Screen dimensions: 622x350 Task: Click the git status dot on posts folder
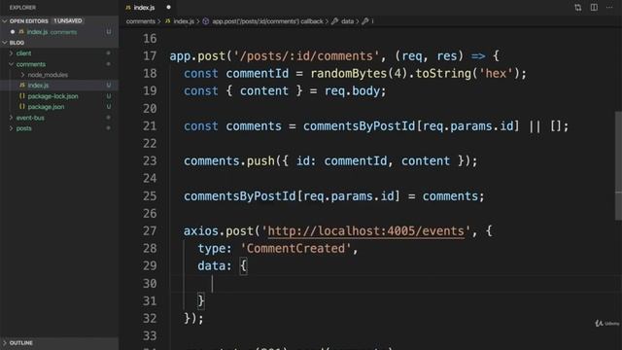click(x=108, y=128)
